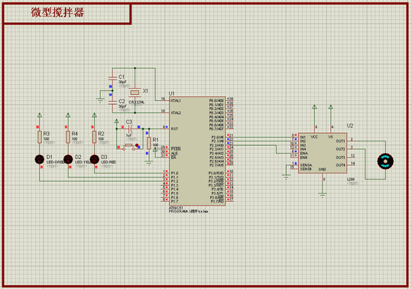This screenshot has width=412, height=289.
Task: Click the U1 AT89C51 microcontroller body
Action: click(x=197, y=151)
